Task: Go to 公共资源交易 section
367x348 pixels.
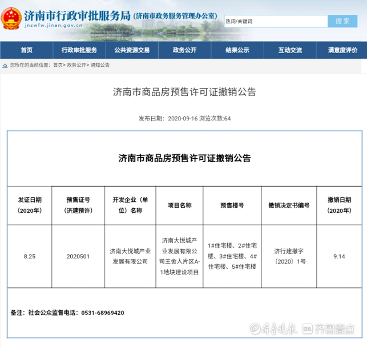Action: pos(131,50)
